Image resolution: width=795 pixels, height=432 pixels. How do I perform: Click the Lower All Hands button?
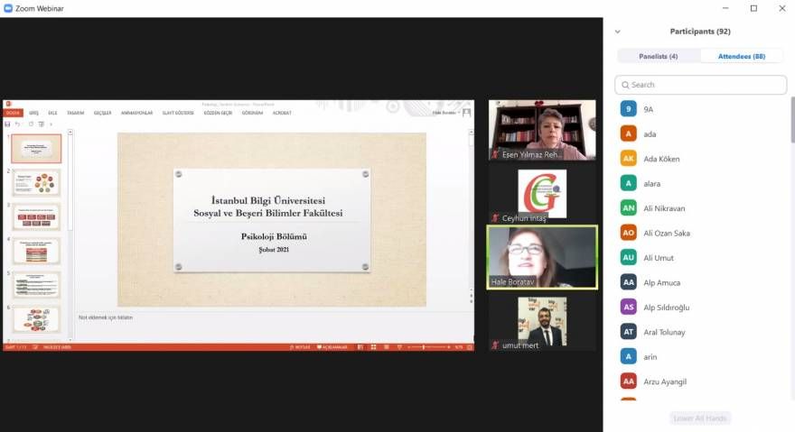[700, 418]
